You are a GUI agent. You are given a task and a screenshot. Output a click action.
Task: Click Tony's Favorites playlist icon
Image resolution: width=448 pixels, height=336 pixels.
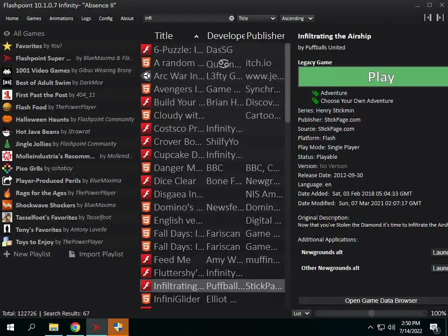click(x=7, y=230)
